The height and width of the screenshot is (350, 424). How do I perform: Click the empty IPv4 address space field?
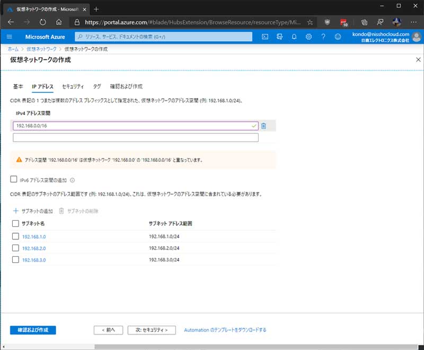click(135, 138)
